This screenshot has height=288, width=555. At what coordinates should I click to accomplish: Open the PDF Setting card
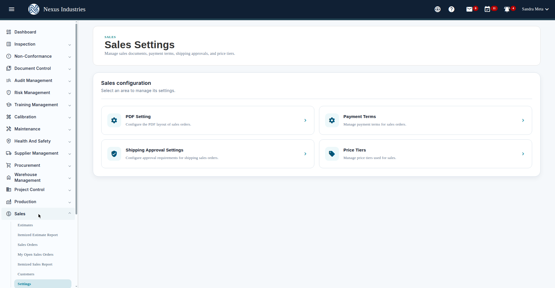tap(208, 120)
